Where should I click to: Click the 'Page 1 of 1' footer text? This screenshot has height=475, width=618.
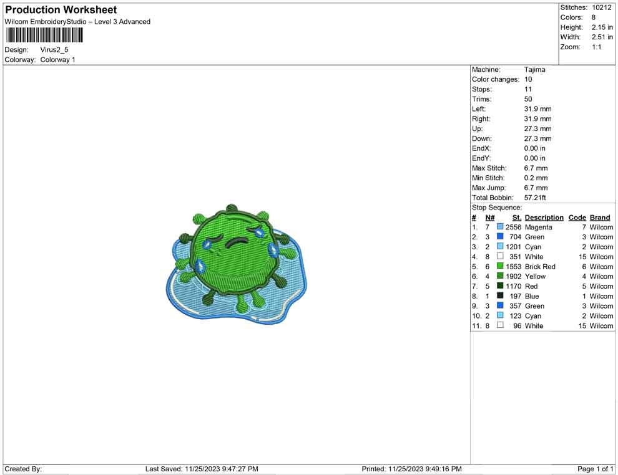[x=595, y=469]
